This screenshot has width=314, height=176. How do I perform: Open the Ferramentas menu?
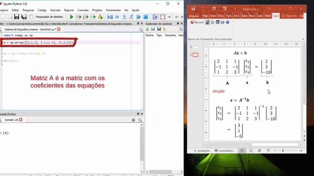pyautogui.click(x=113, y=10)
